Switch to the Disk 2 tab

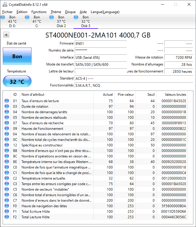(61, 22)
